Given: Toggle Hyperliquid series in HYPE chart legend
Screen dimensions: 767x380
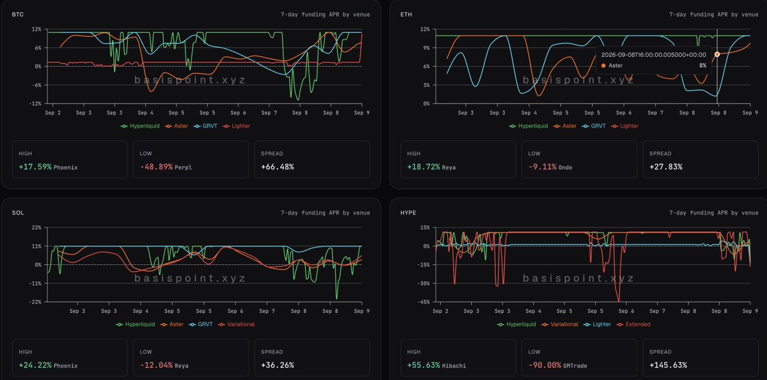Looking at the screenshot, I should click(x=516, y=324).
